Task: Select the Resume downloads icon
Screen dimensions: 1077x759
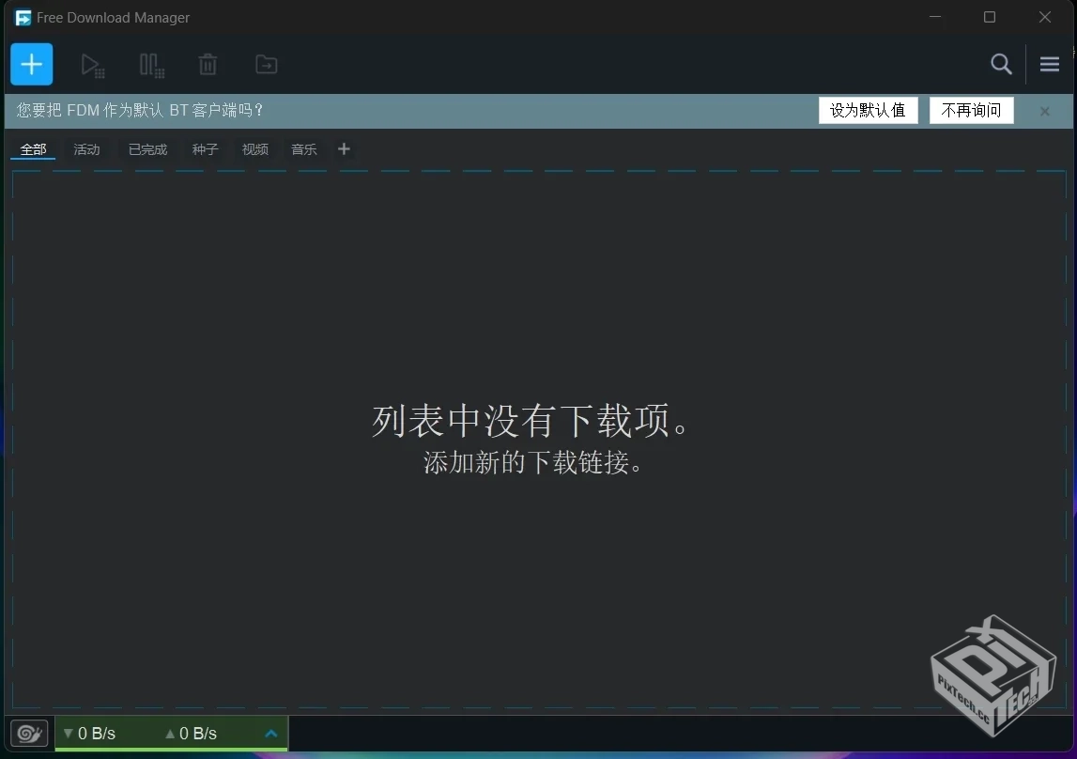Action: tap(92, 65)
